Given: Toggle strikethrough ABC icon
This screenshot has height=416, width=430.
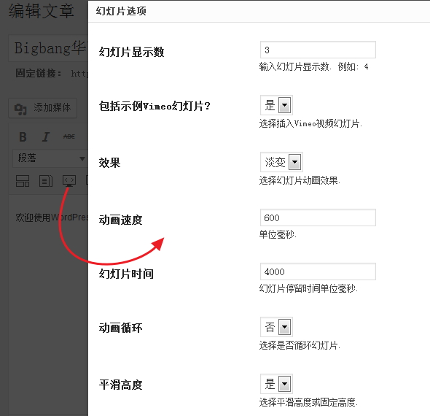Looking at the screenshot, I should tap(69, 136).
